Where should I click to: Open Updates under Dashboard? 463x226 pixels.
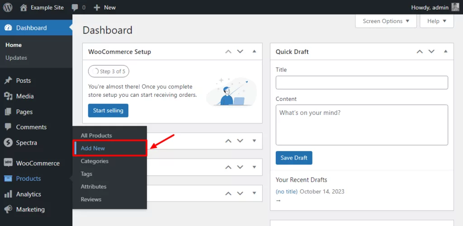16,58
